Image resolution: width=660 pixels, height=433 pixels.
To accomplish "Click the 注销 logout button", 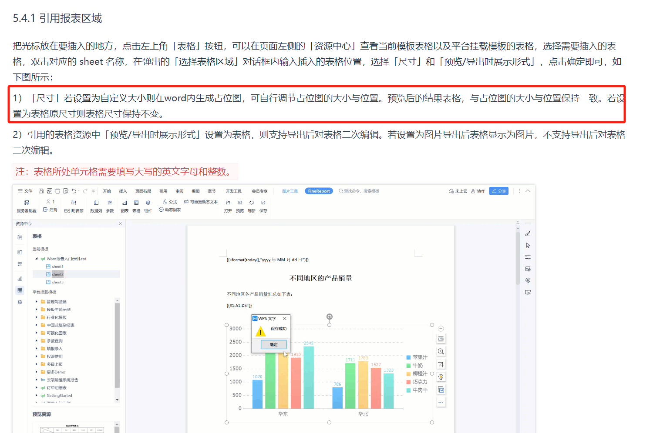I will coord(51,210).
